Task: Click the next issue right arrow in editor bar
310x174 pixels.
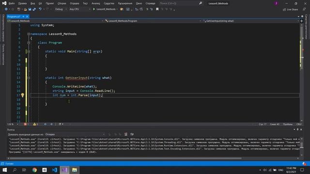Action: point(51,124)
